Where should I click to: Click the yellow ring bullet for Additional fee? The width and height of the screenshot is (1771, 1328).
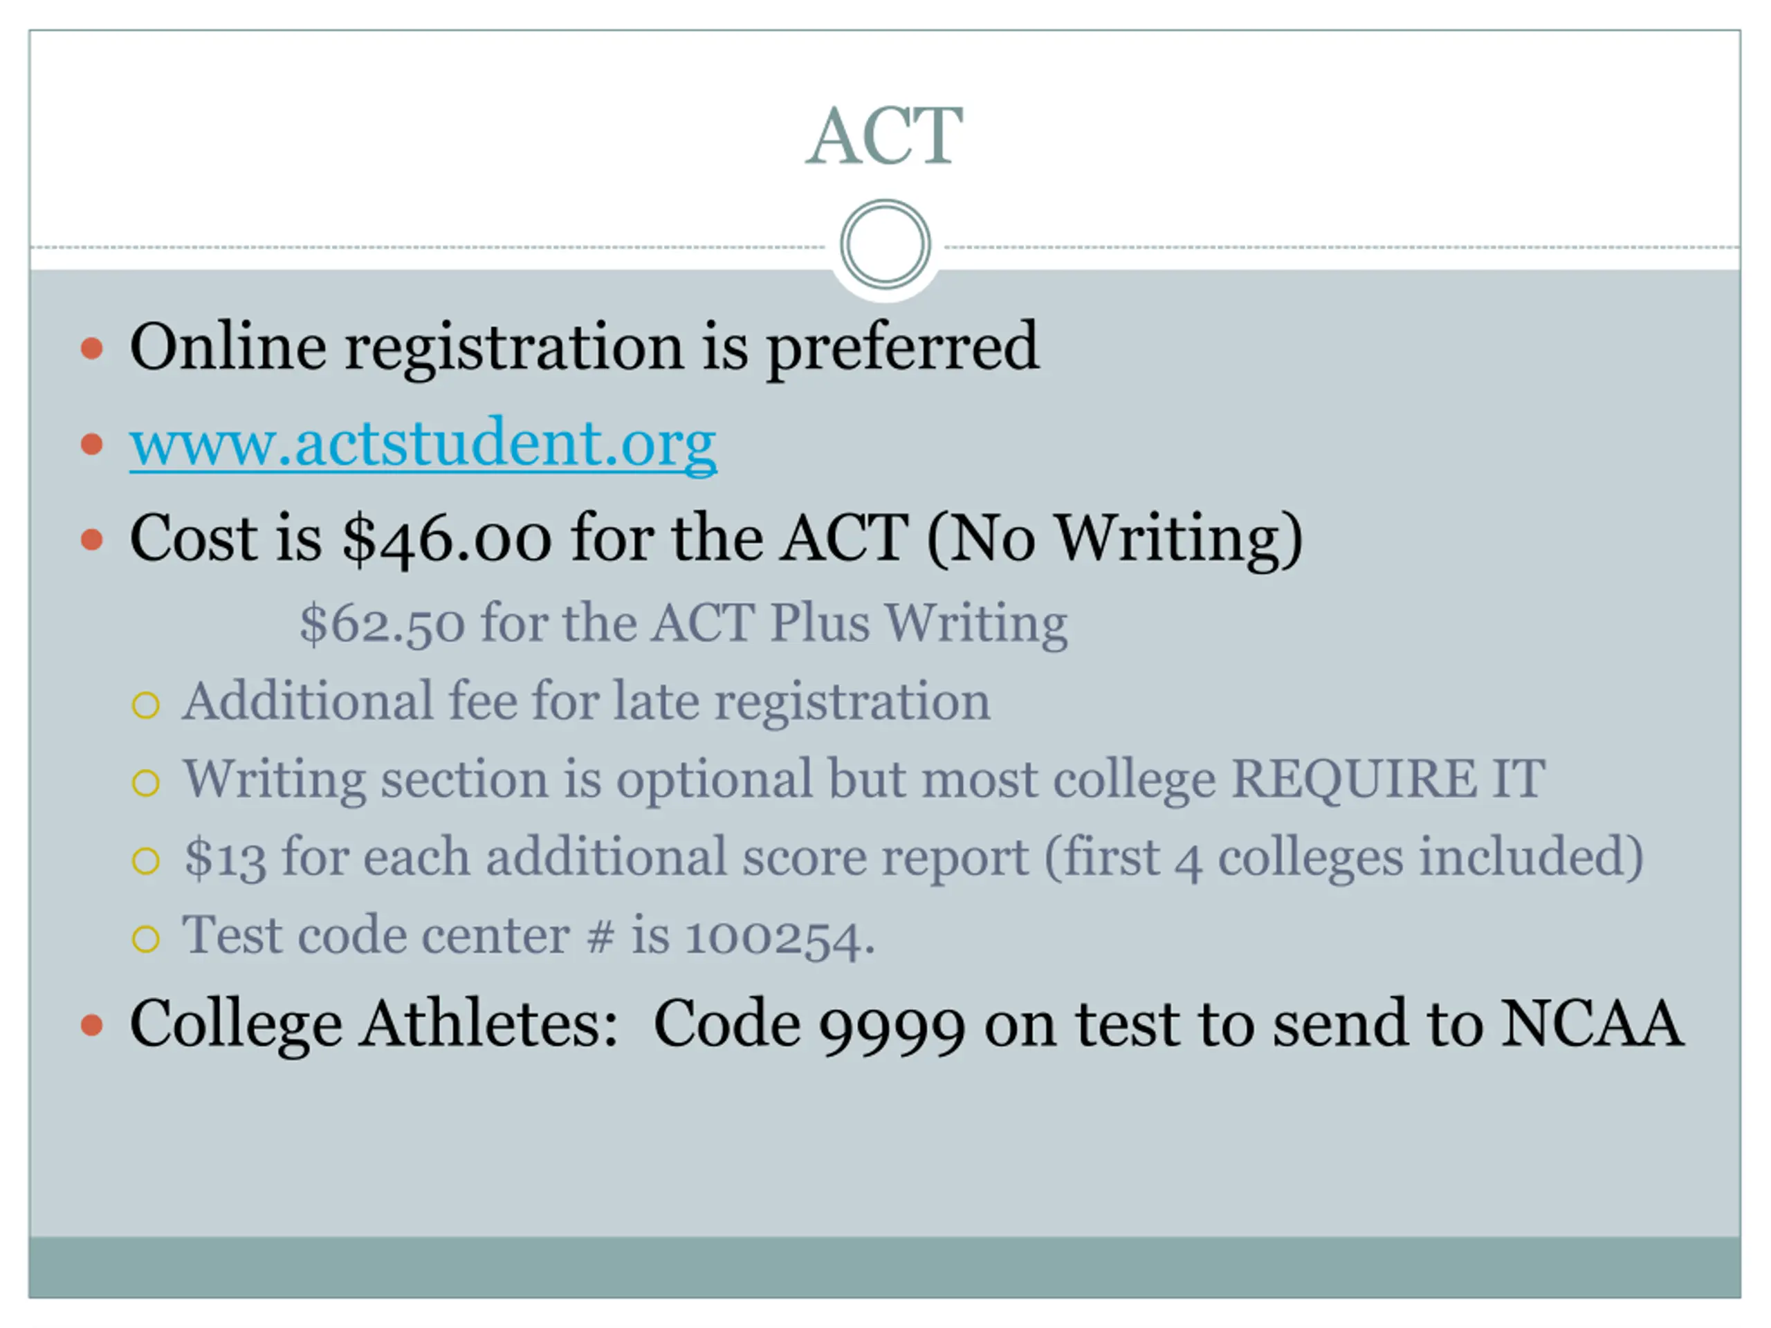[x=146, y=705]
